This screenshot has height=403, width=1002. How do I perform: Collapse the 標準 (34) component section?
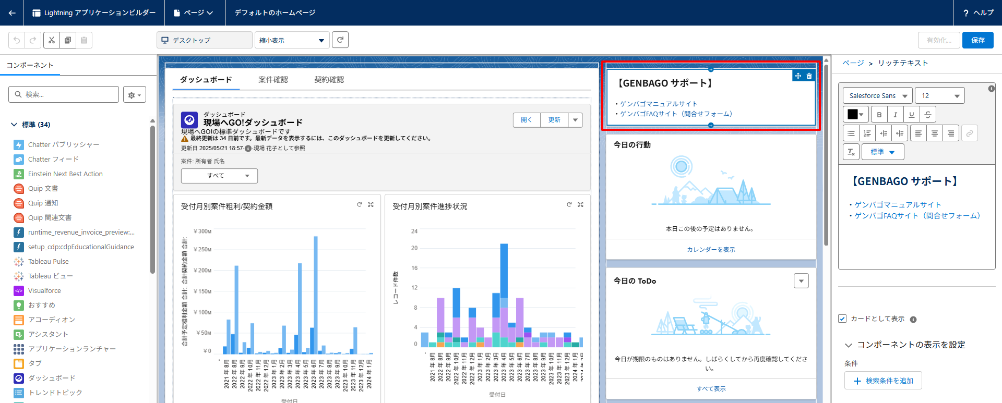tap(14, 125)
